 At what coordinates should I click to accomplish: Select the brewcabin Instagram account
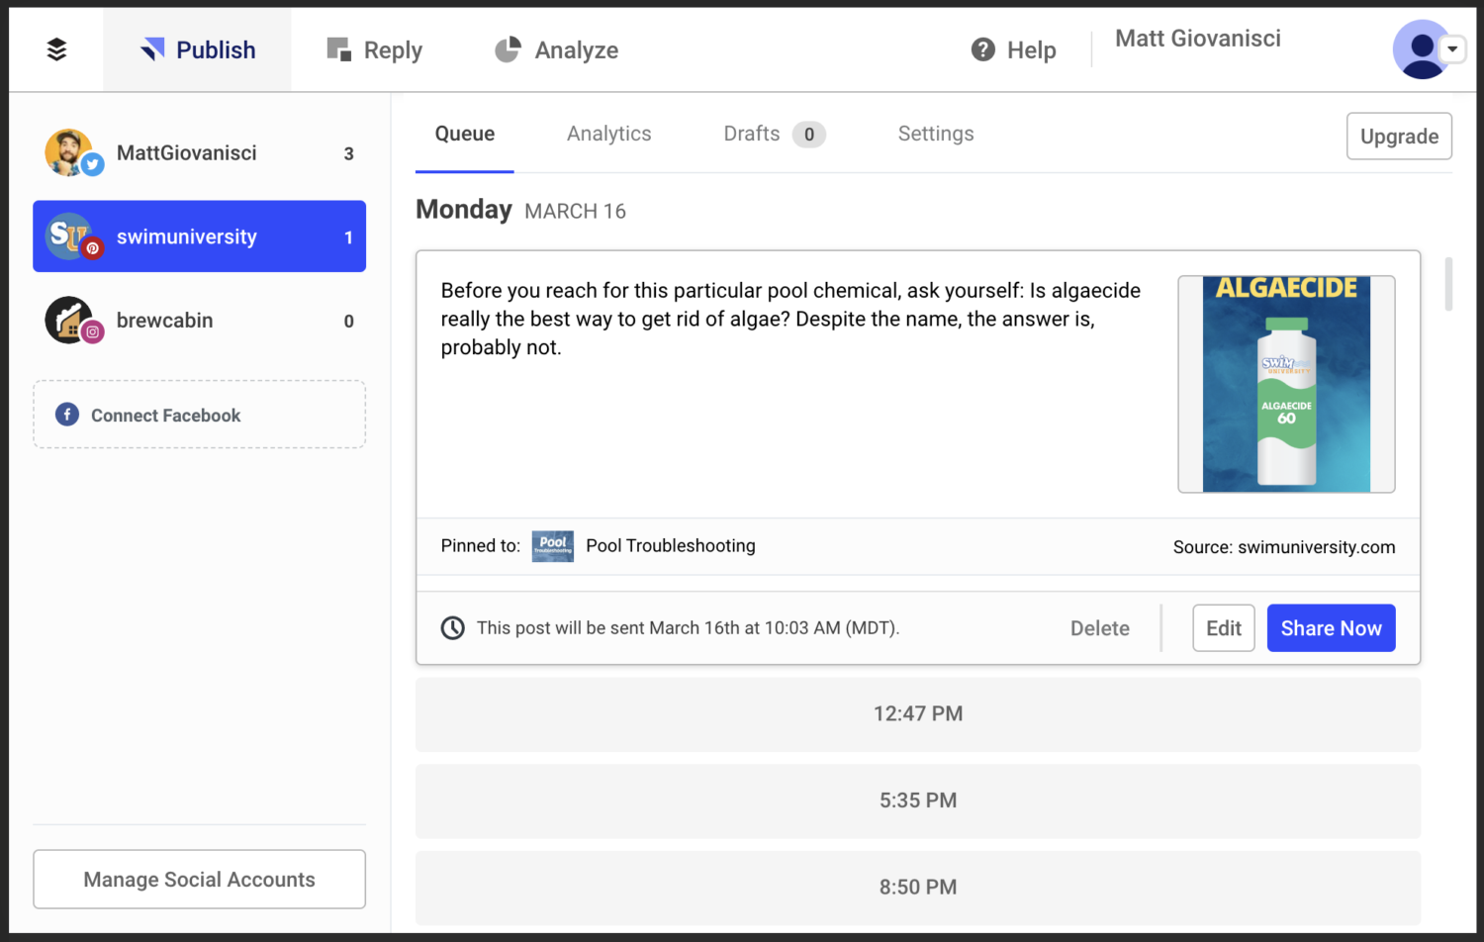(199, 321)
